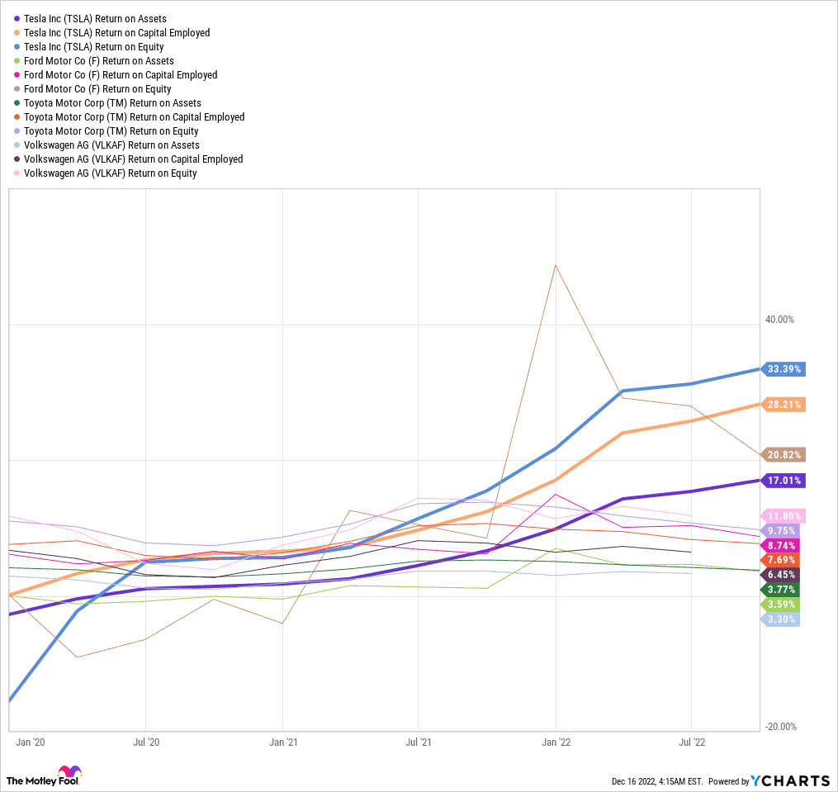Screen dimensions: 838x792
Task: Select Tesla Return on Capital Employed legend entry
Action: [x=116, y=33]
